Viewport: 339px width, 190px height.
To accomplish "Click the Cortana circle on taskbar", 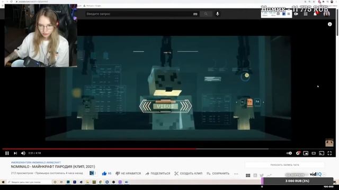I will (x=55, y=182).
